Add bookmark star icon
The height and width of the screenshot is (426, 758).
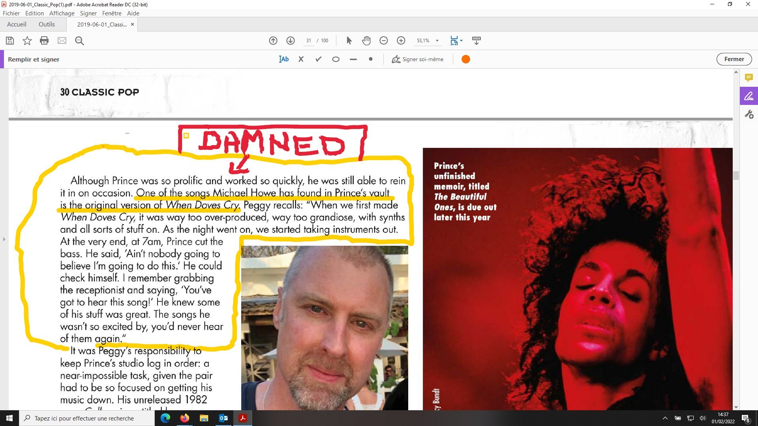[x=27, y=41]
